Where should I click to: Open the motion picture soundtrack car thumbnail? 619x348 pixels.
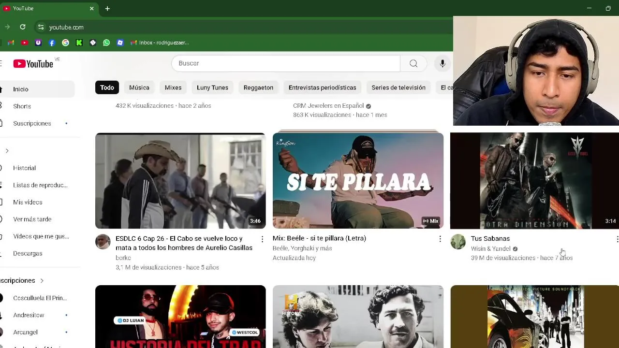[x=534, y=317]
